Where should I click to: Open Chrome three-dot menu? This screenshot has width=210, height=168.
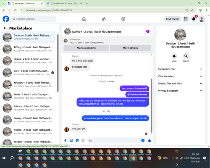tap(206, 10)
